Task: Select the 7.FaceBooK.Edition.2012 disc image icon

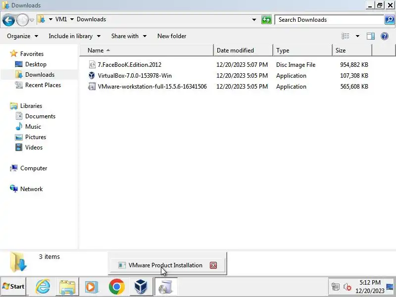Action: tap(92, 65)
